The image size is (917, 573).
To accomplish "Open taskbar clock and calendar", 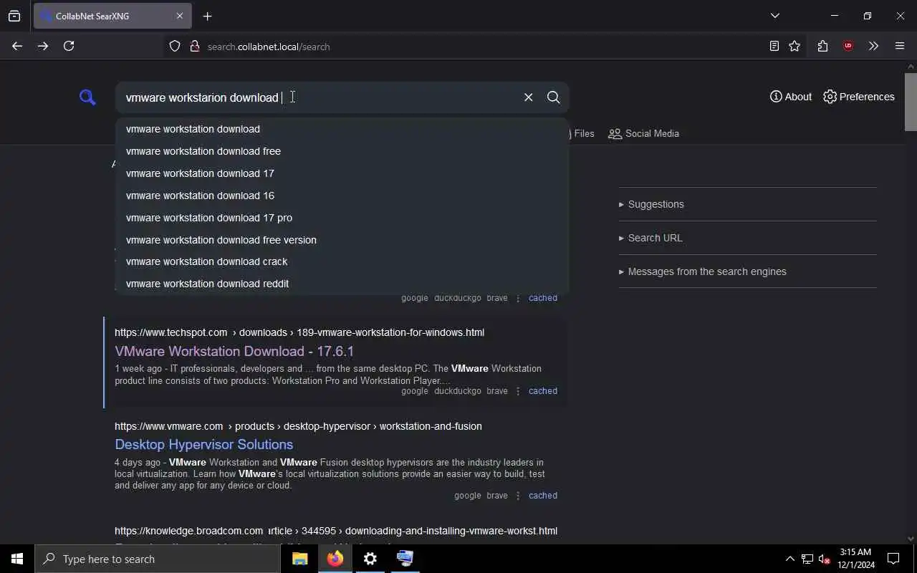I will [855, 559].
